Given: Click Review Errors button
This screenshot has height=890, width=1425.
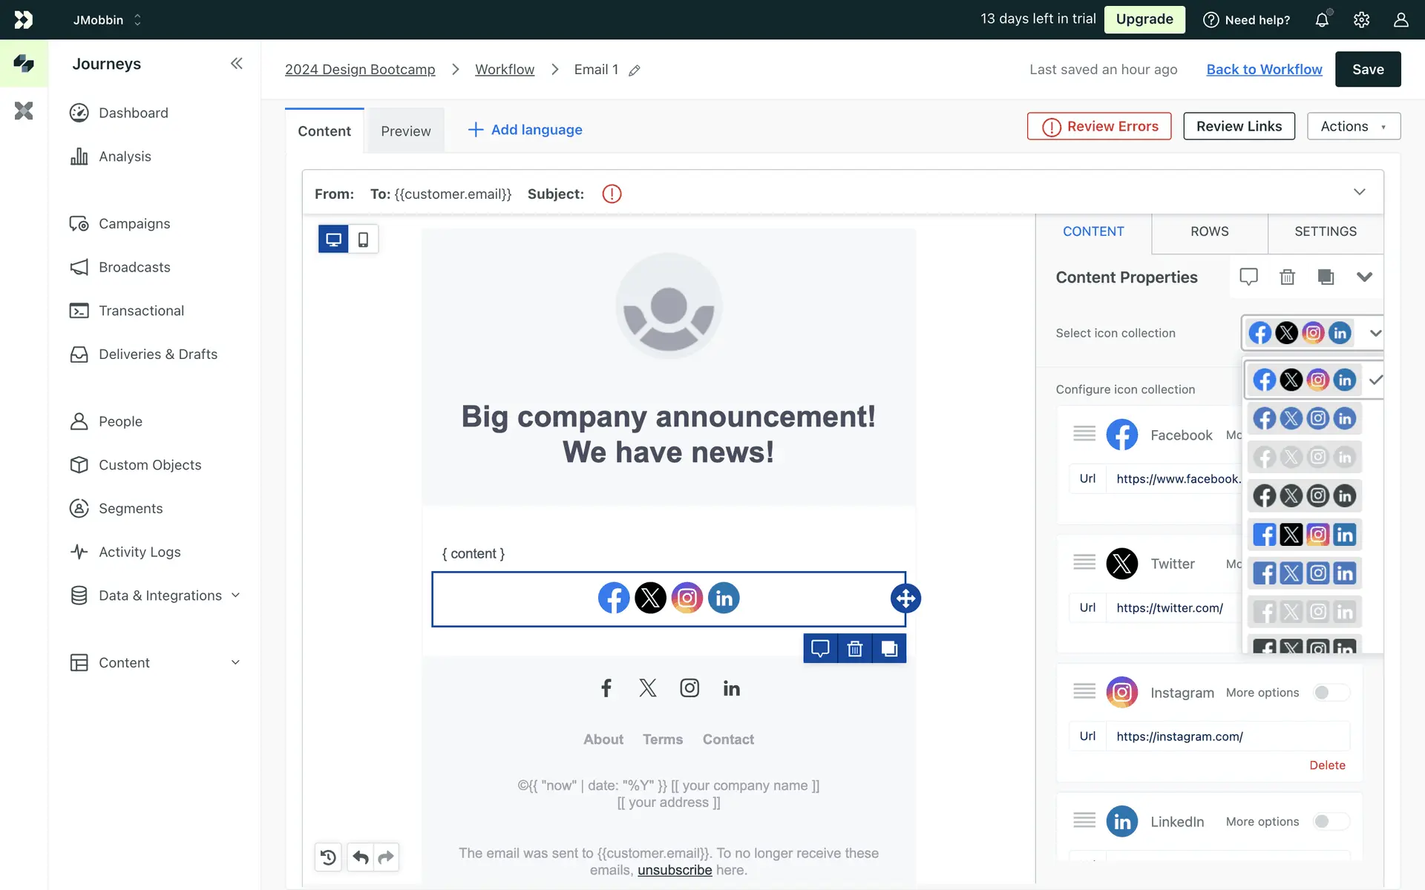Looking at the screenshot, I should 1099,126.
